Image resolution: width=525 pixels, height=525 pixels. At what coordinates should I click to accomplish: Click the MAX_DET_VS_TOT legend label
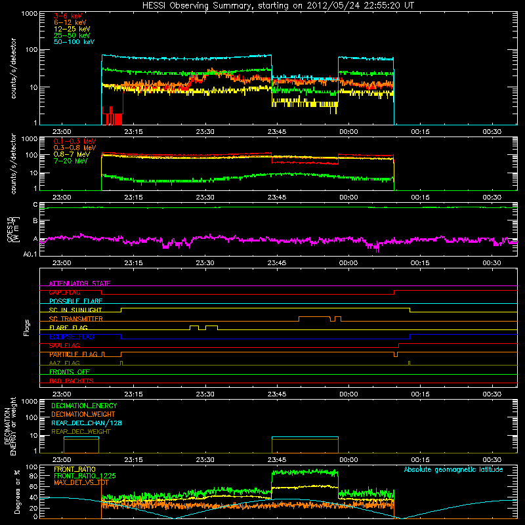click(x=81, y=482)
